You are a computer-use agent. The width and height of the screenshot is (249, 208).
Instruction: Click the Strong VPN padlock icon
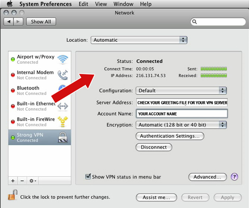[63, 138]
